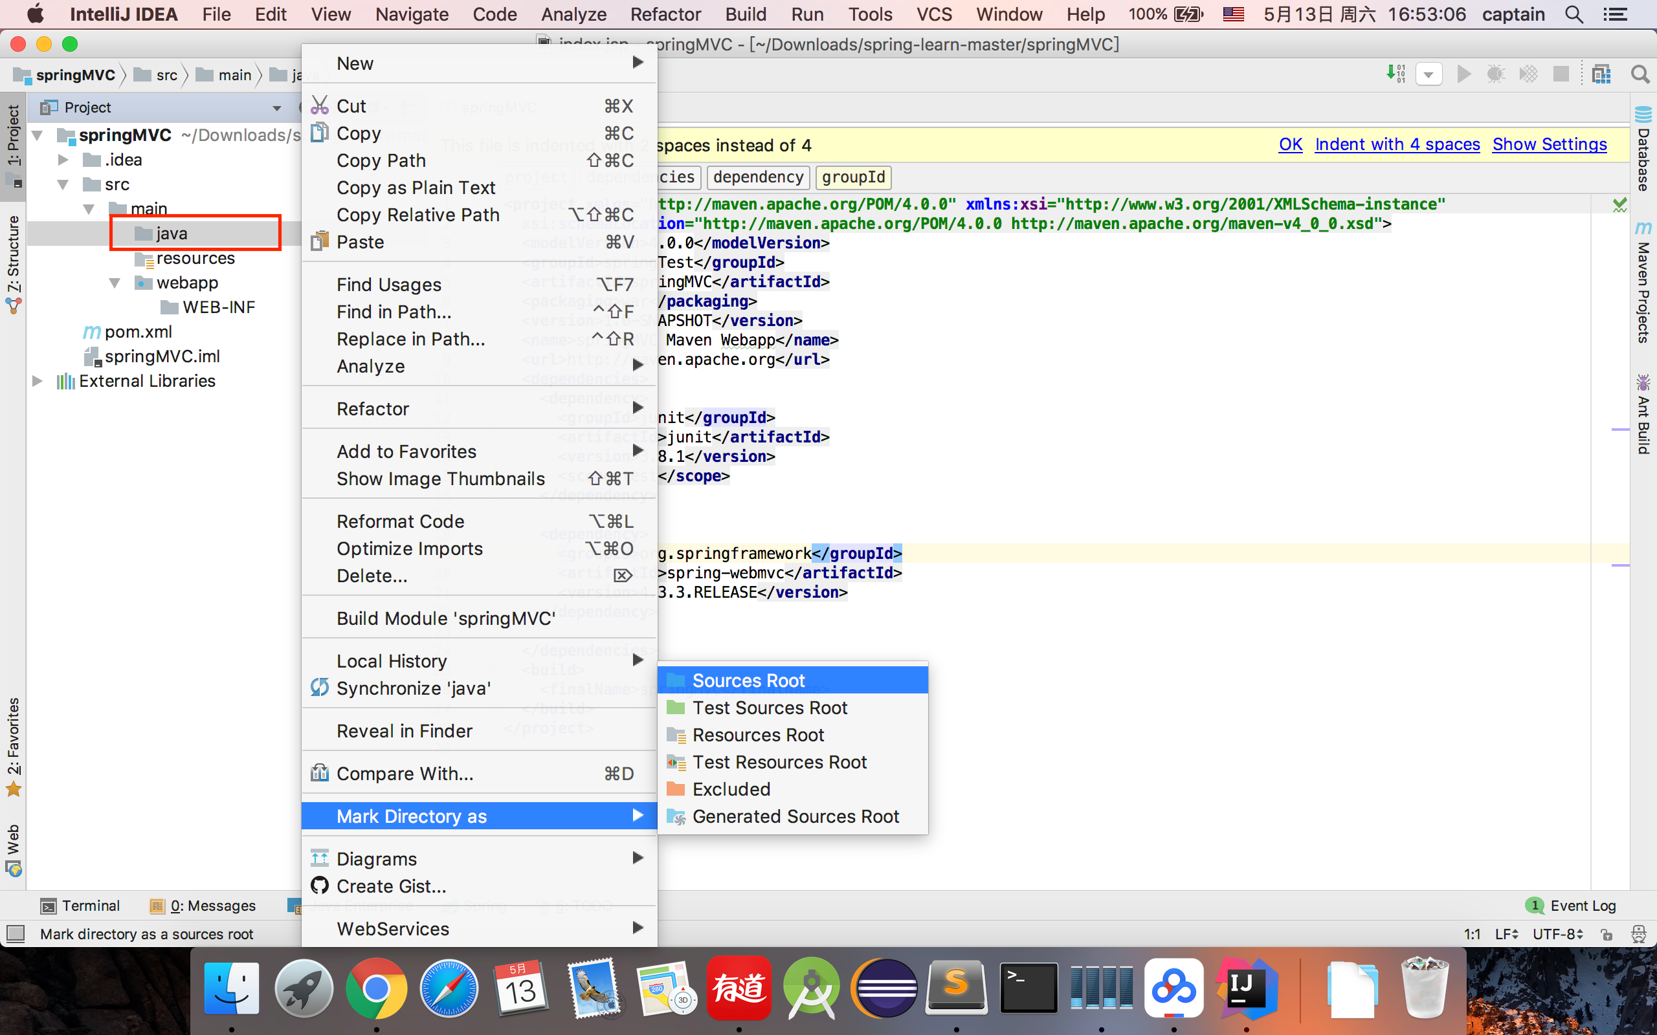
Task: Click the Stop process square icon
Action: point(1561,73)
